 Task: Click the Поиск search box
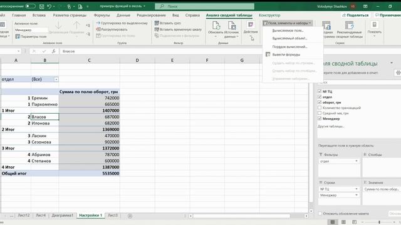point(205,6)
